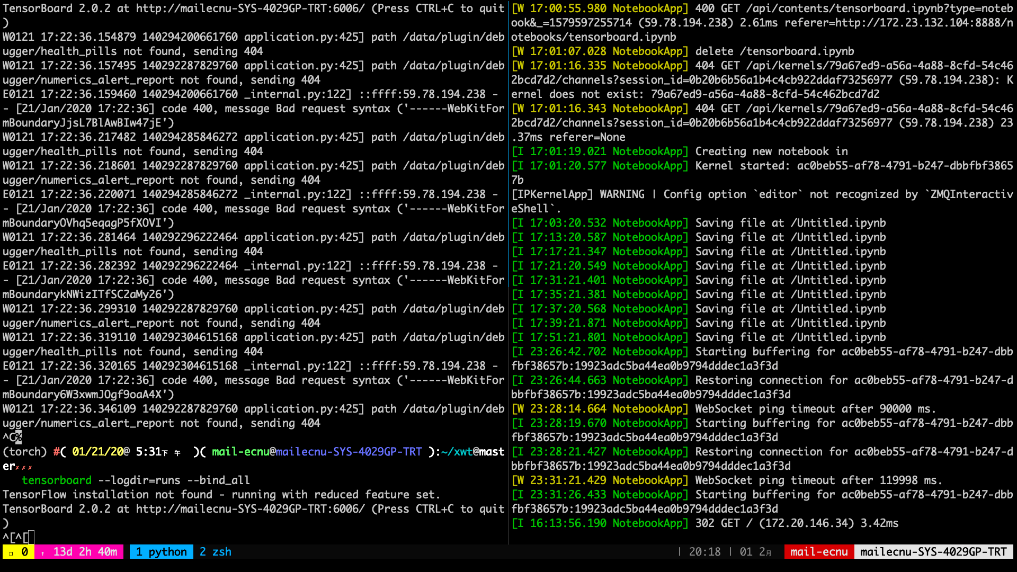Image resolution: width=1017 pixels, height=572 pixels.
Task: Select the '1 python' tmux window tab
Action: [161, 552]
